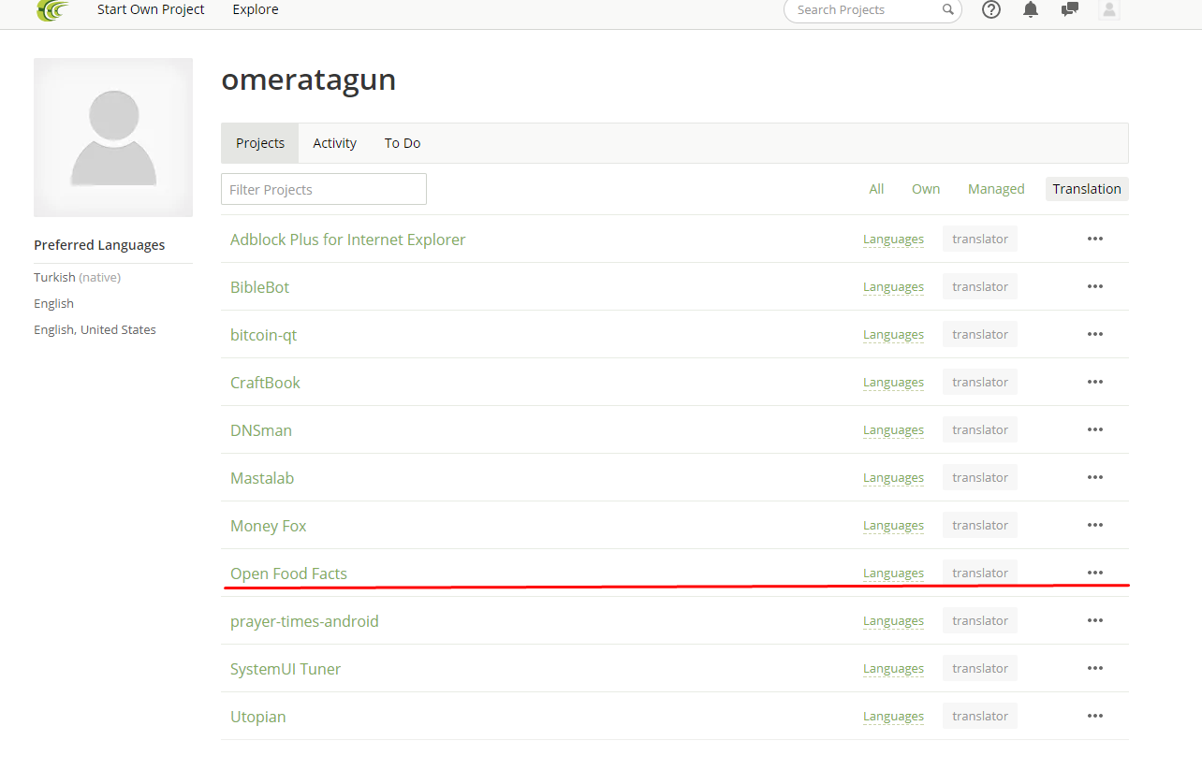Expand Languages for Mastalab project

tap(893, 478)
